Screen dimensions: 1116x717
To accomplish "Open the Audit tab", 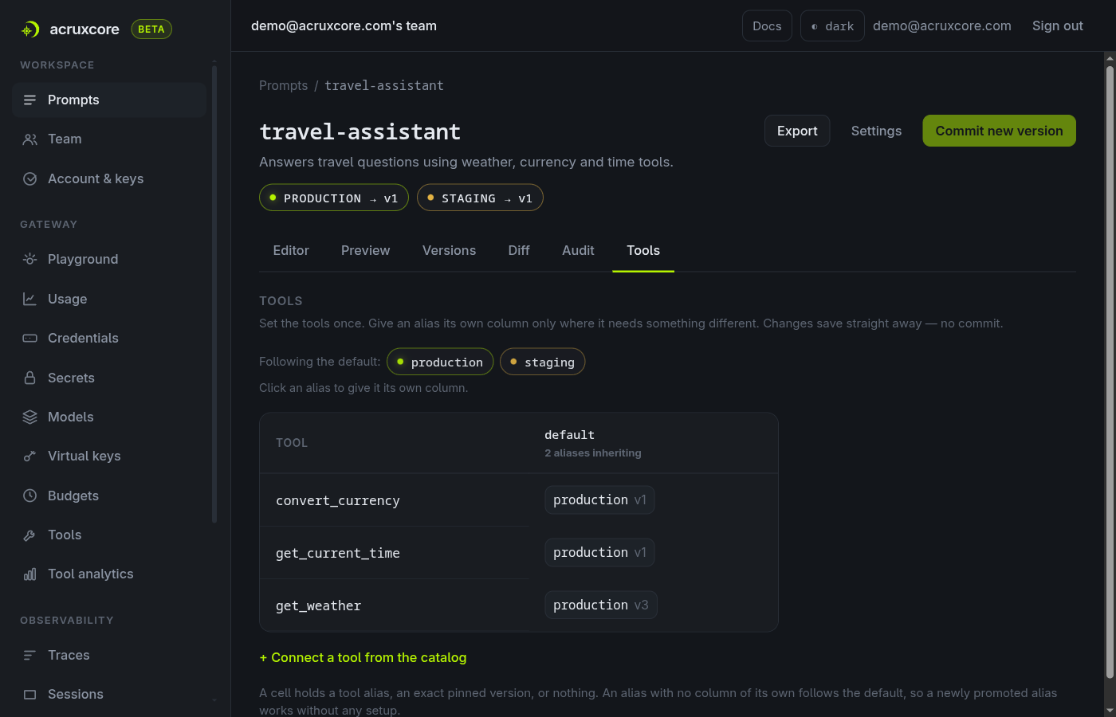I will [x=578, y=250].
